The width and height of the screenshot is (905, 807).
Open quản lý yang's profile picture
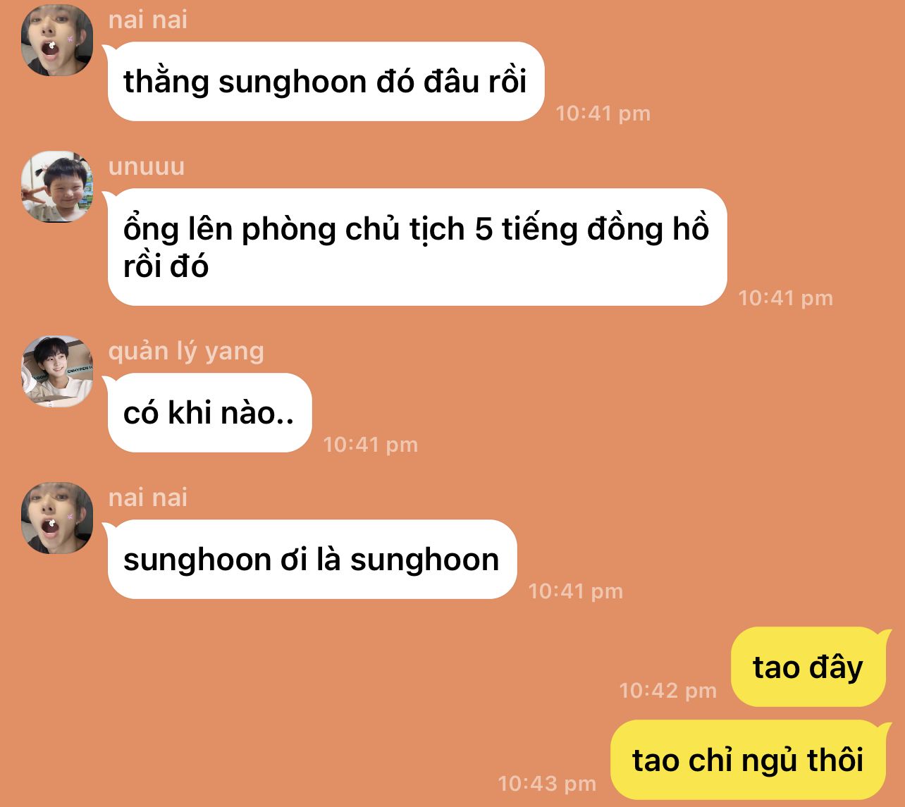tap(57, 371)
